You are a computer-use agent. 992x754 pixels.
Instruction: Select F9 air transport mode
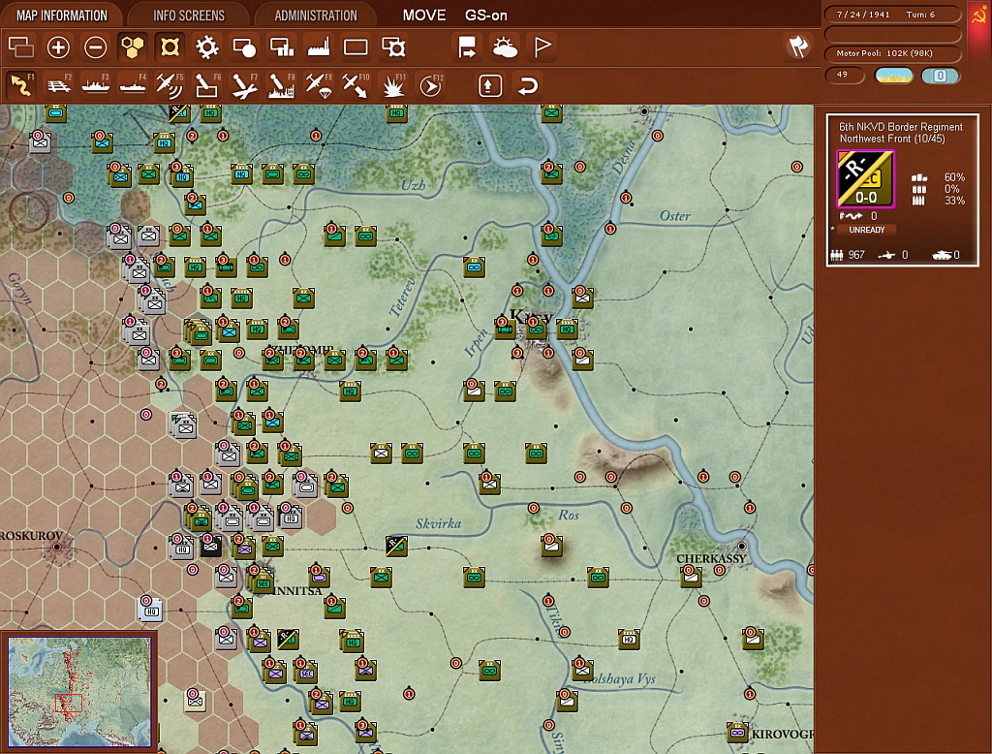(319, 85)
